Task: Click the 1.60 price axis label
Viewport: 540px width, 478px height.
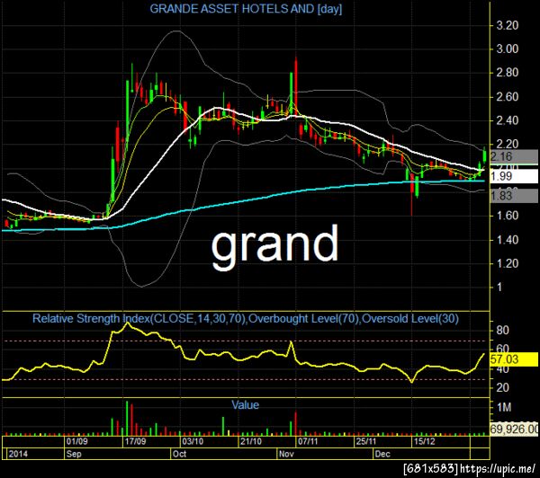Action: pyautogui.click(x=507, y=216)
